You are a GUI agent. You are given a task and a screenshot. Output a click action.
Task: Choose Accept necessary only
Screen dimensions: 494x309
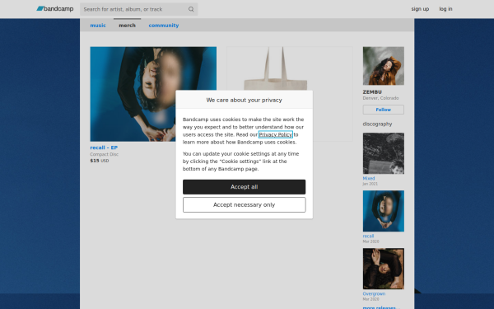coord(245,205)
